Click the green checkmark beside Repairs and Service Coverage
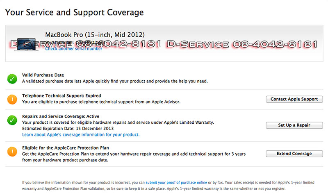Screen dimensions: 328x195 coord(11,120)
